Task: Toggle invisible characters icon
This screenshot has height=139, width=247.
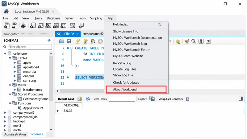Action: (x=201, y=41)
